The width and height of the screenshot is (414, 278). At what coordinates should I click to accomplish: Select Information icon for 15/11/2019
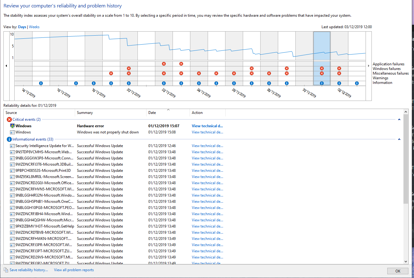coord(41,83)
